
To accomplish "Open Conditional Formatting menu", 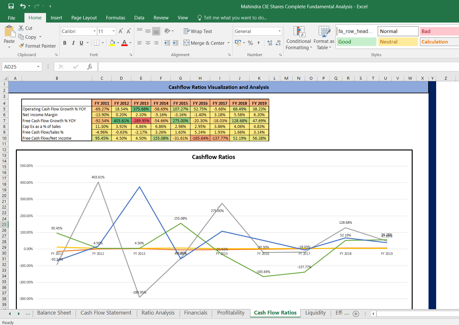I will point(299,38).
